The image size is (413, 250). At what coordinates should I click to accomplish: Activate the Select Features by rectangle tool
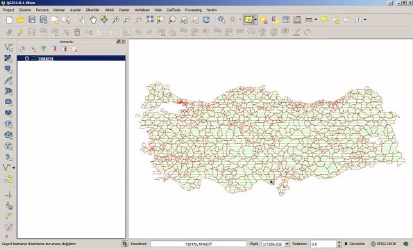pos(248,19)
